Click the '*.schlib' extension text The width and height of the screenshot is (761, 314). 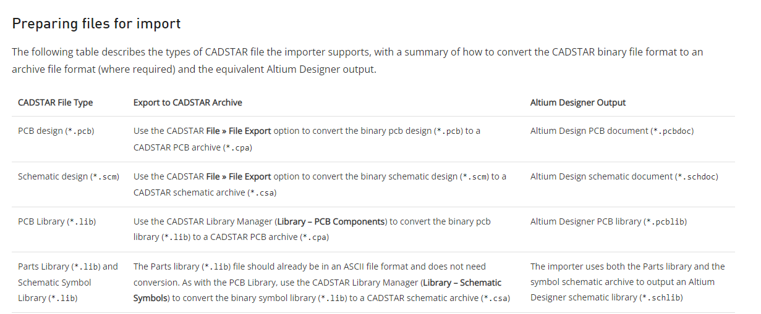pos(663,298)
